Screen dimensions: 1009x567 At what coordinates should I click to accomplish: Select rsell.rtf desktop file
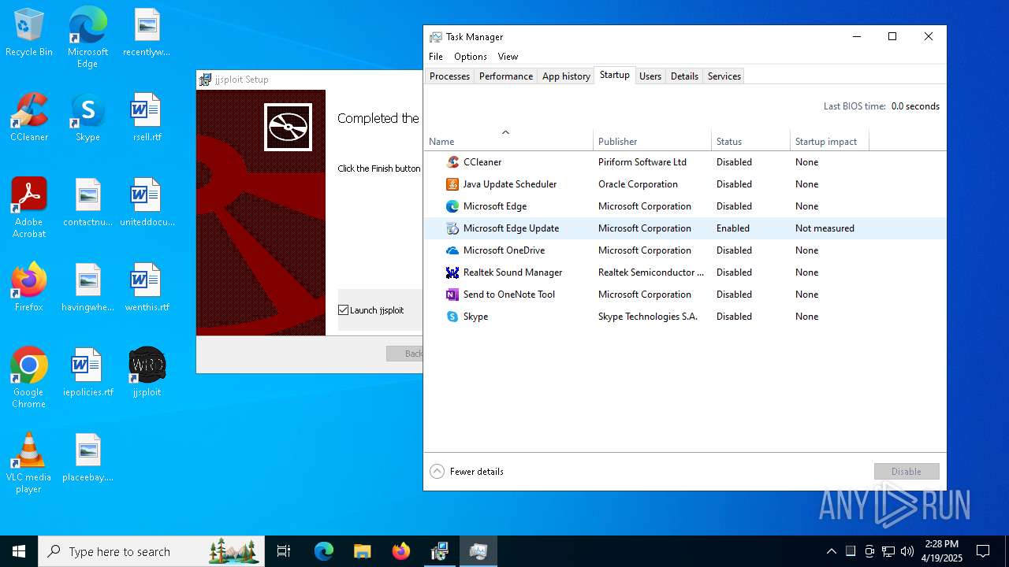pos(147,118)
